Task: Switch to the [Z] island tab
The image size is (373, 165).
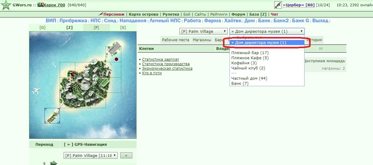Action: click(x=69, y=27)
